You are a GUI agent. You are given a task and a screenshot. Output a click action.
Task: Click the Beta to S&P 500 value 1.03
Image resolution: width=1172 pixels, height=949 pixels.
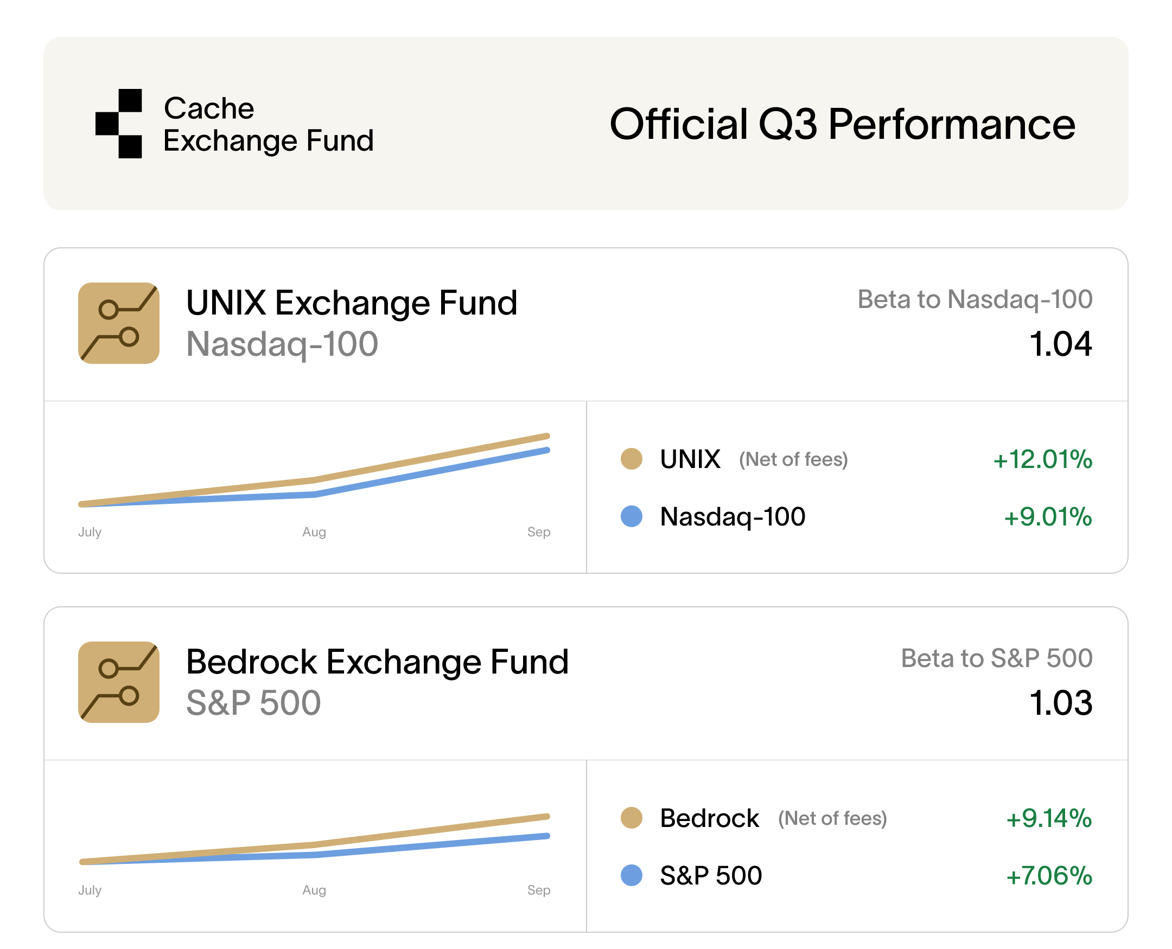pos(1060,703)
